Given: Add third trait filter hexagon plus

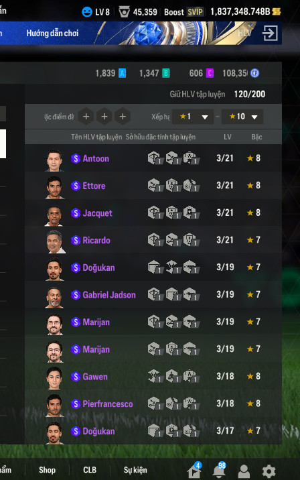Looking at the screenshot, I should tap(123, 117).
